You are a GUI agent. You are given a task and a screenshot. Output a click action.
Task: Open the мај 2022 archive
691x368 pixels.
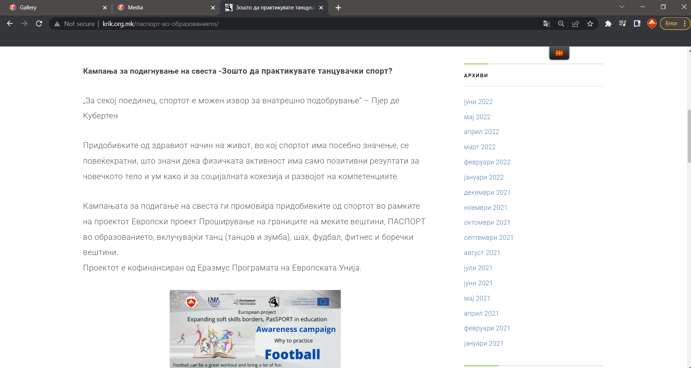click(477, 117)
